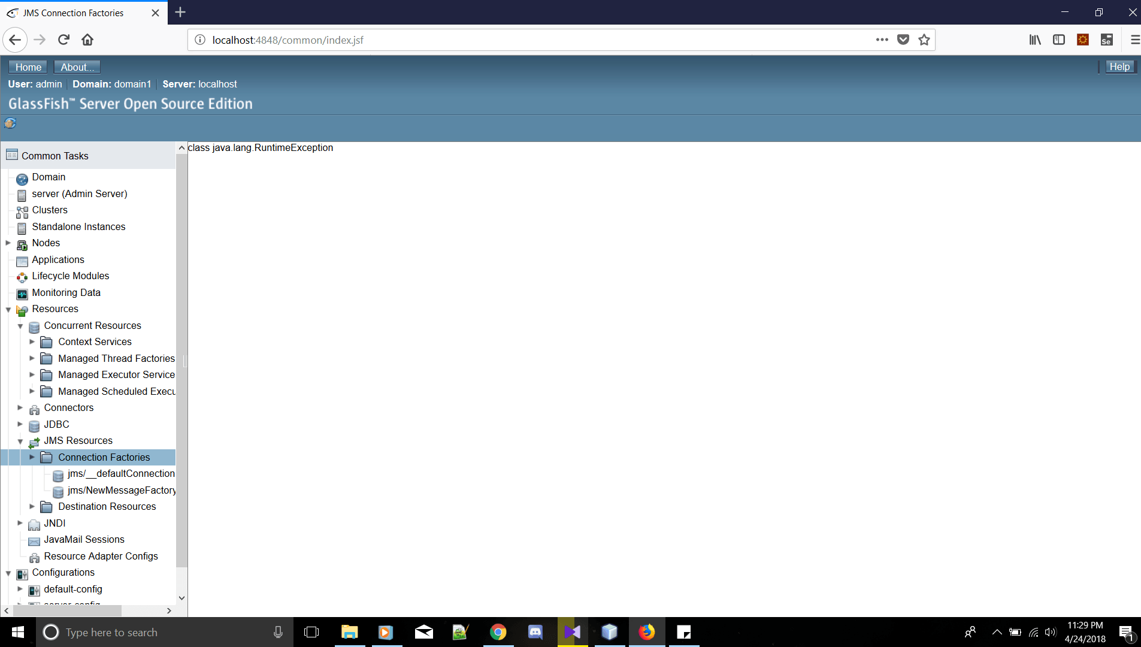Open Firefox library icon in toolbar
The image size is (1141, 647).
[x=1034, y=40]
